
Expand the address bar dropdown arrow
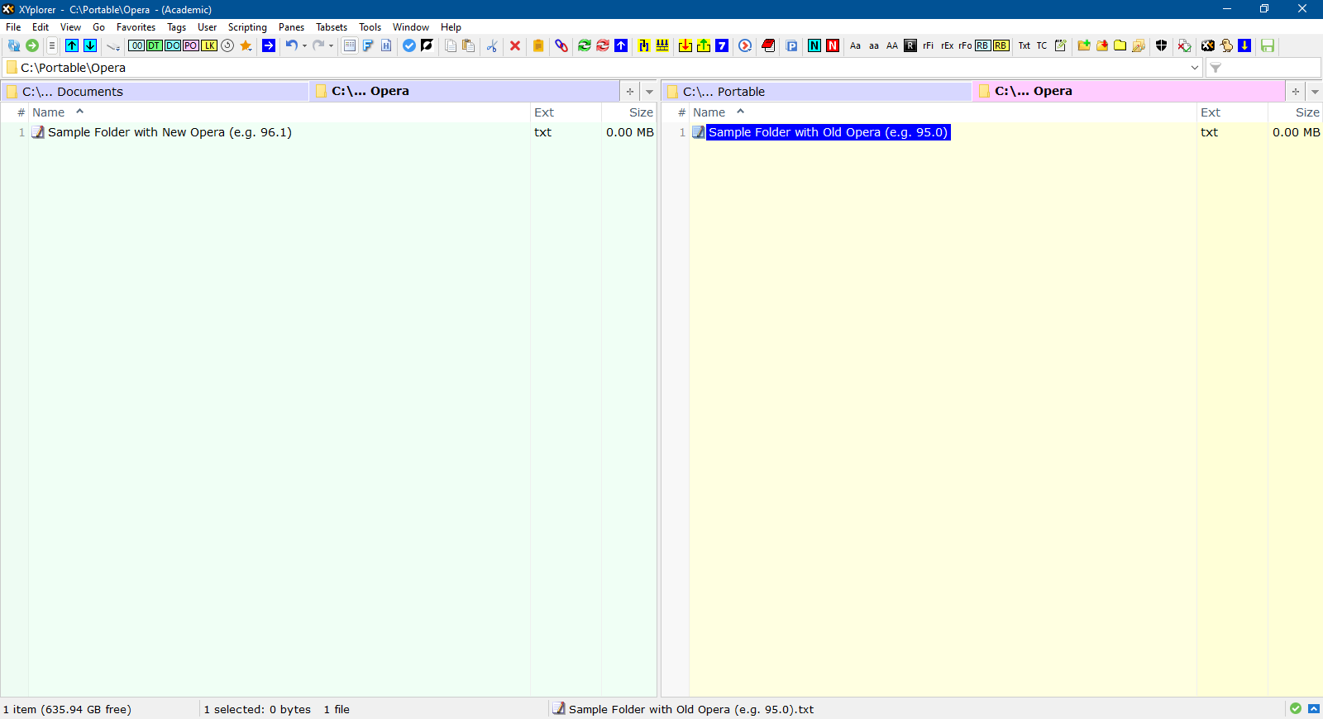tap(1195, 68)
